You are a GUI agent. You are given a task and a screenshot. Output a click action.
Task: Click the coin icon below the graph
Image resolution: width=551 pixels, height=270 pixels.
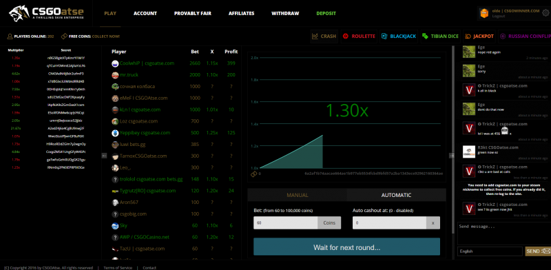(254, 174)
